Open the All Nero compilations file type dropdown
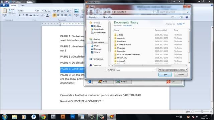The width and height of the screenshot is (214, 120). pos(173,70)
